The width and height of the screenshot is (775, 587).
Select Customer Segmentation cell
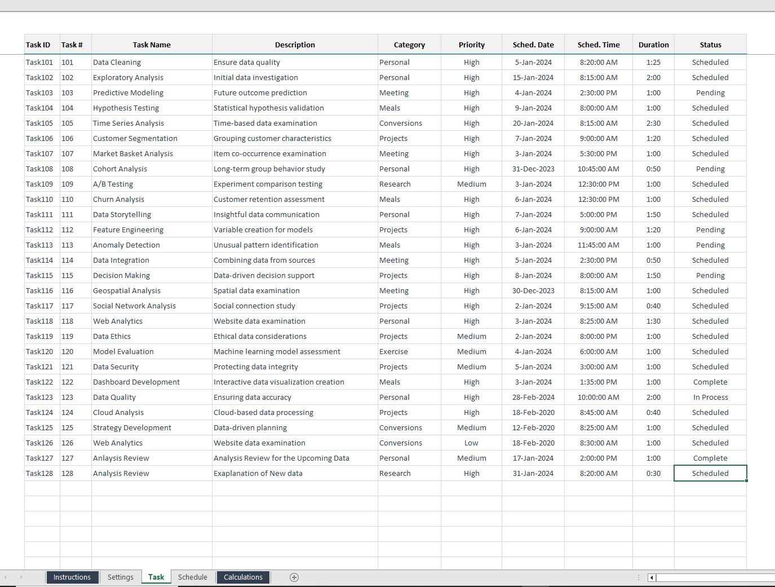(x=152, y=138)
